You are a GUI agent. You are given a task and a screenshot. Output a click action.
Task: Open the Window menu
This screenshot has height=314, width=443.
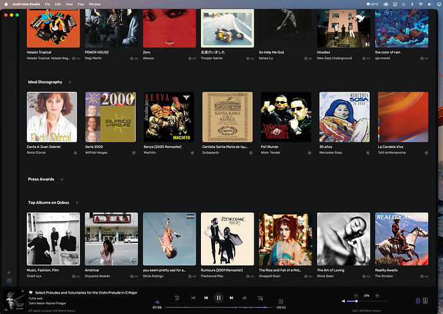pos(94,4)
